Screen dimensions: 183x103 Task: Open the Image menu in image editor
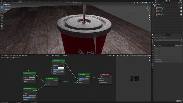[x=124, y=55]
